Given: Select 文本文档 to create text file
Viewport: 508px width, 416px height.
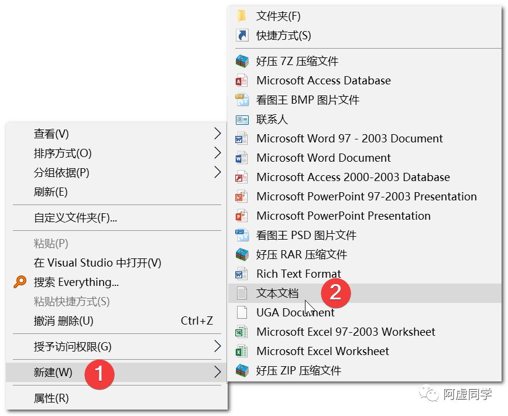Looking at the screenshot, I should [x=365, y=294].
